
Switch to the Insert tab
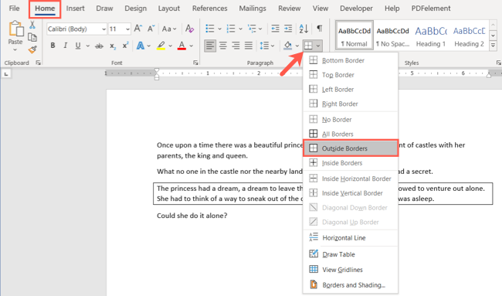tap(75, 9)
